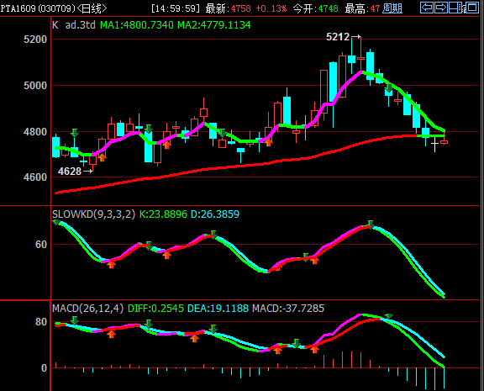Click the 5000 price axis label
The image size is (484, 391).
click(35, 85)
